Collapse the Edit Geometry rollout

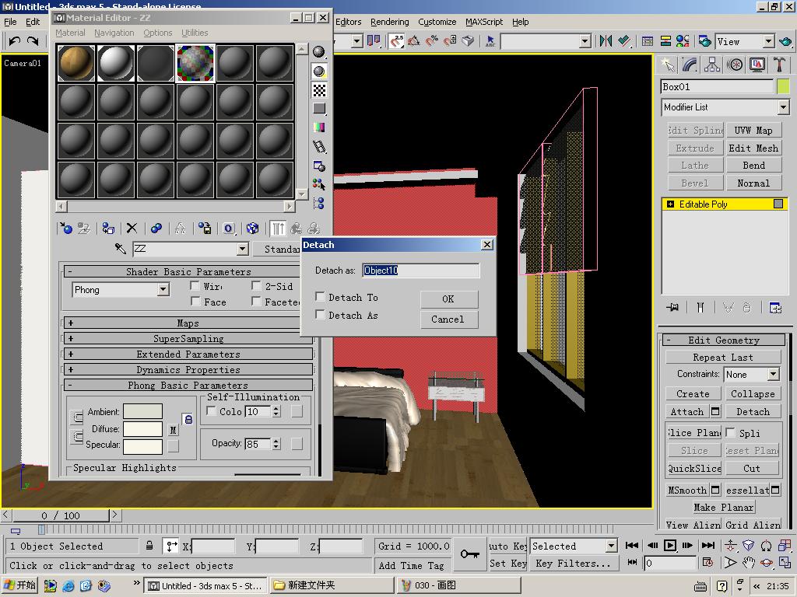724,340
